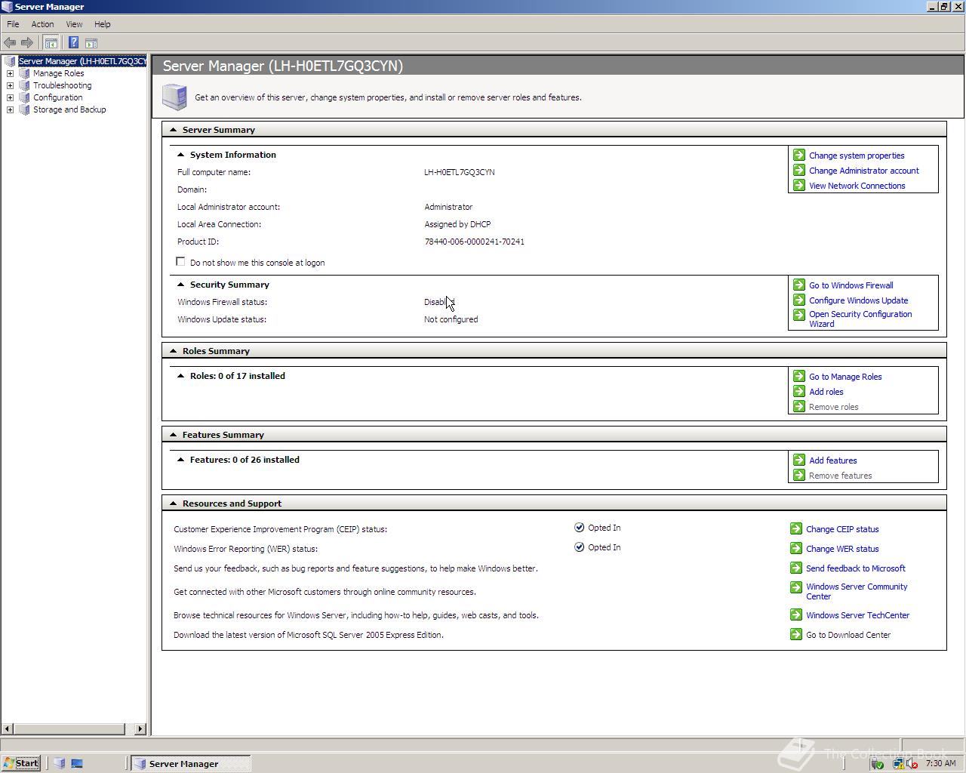This screenshot has height=773, width=966.
Task: Click the green arrow beside Windows Server TechCenter
Action: point(796,614)
